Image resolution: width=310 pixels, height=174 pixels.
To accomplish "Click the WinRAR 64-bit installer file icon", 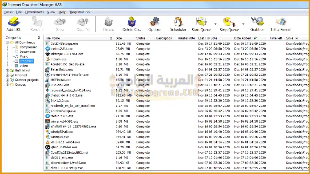I will coord(48,127).
